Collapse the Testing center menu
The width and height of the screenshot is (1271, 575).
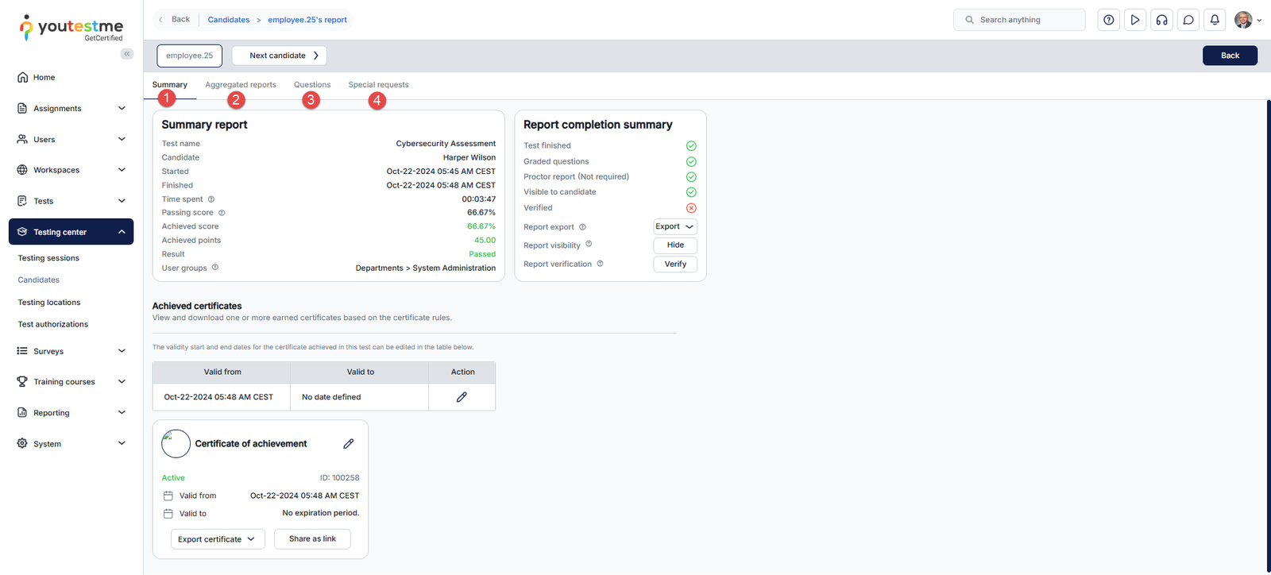pos(122,232)
